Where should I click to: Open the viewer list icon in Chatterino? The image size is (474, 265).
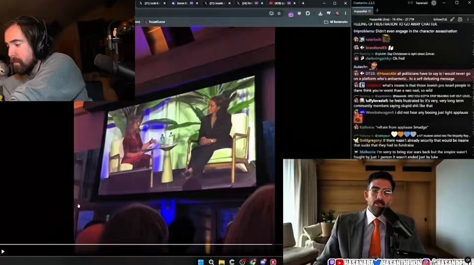[x=460, y=19]
